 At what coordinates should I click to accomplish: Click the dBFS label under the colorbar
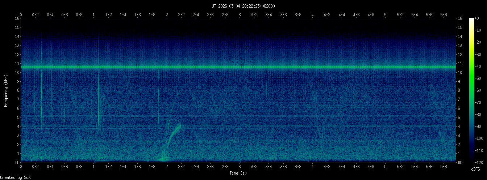[x=476, y=169]
